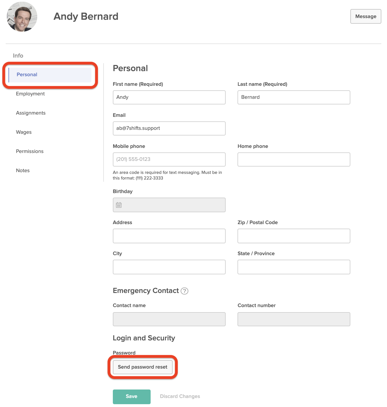Screen dimensions: 387x407
Task: Click into the Last name field
Action: pos(294,97)
